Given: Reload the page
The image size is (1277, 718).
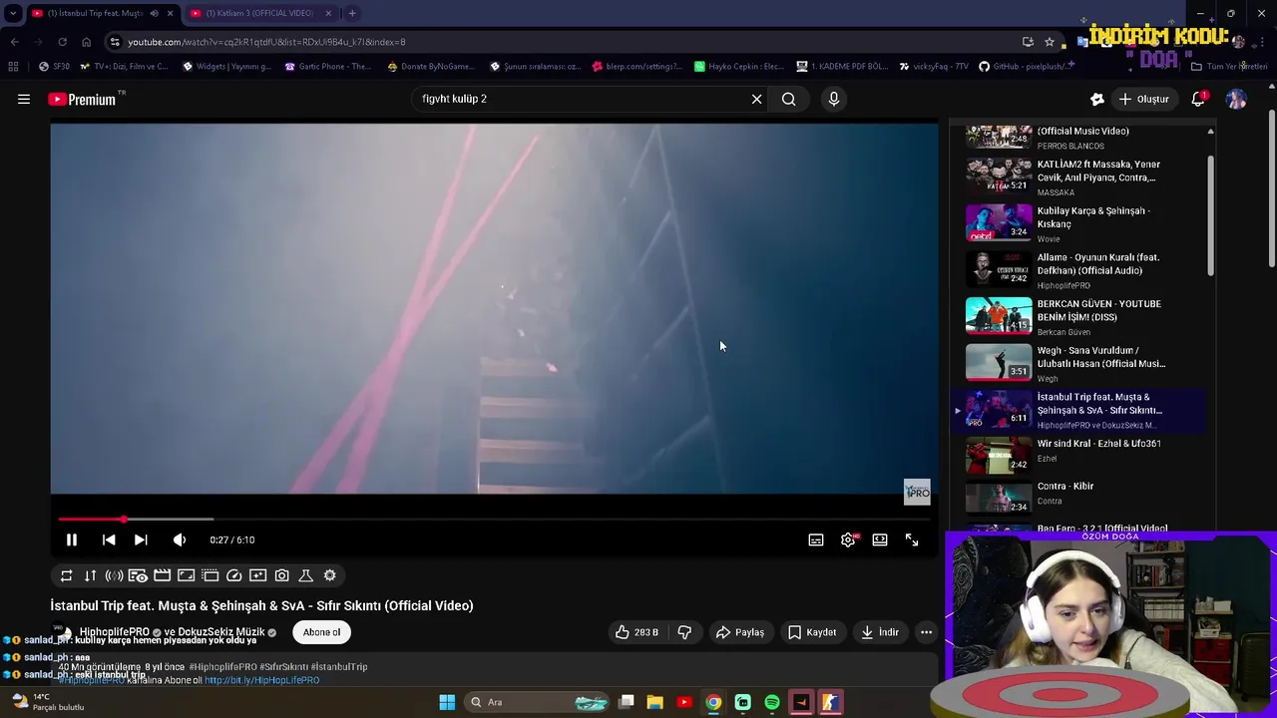Looking at the screenshot, I should (x=62, y=42).
